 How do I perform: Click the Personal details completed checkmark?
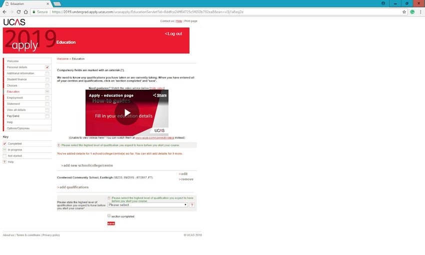47,67
